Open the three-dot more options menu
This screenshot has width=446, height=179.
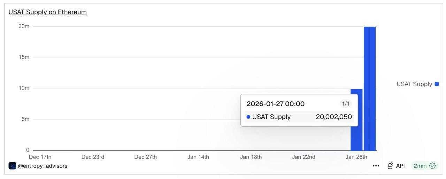click(376, 166)
